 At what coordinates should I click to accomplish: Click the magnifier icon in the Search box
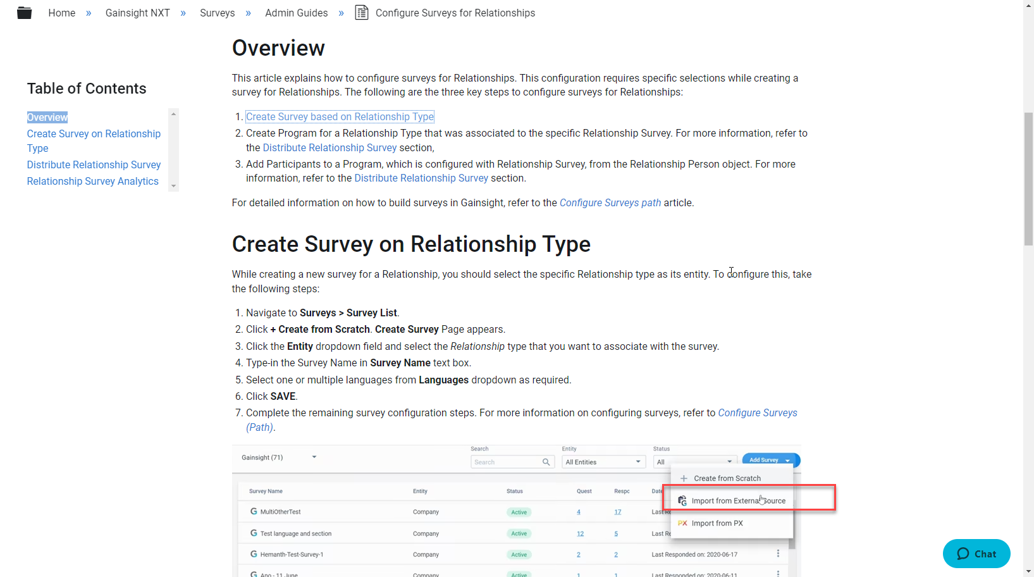point(546,462)
